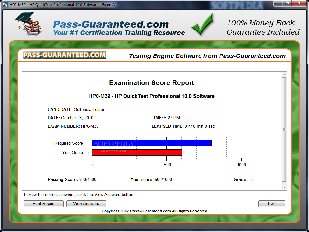Open View Answers
This screenshot has width=309, height=232.
tap(86, 203)
